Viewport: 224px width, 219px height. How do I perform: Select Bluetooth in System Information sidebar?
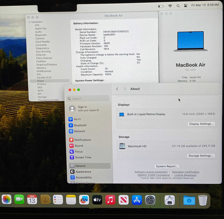(x=41, y=35)
